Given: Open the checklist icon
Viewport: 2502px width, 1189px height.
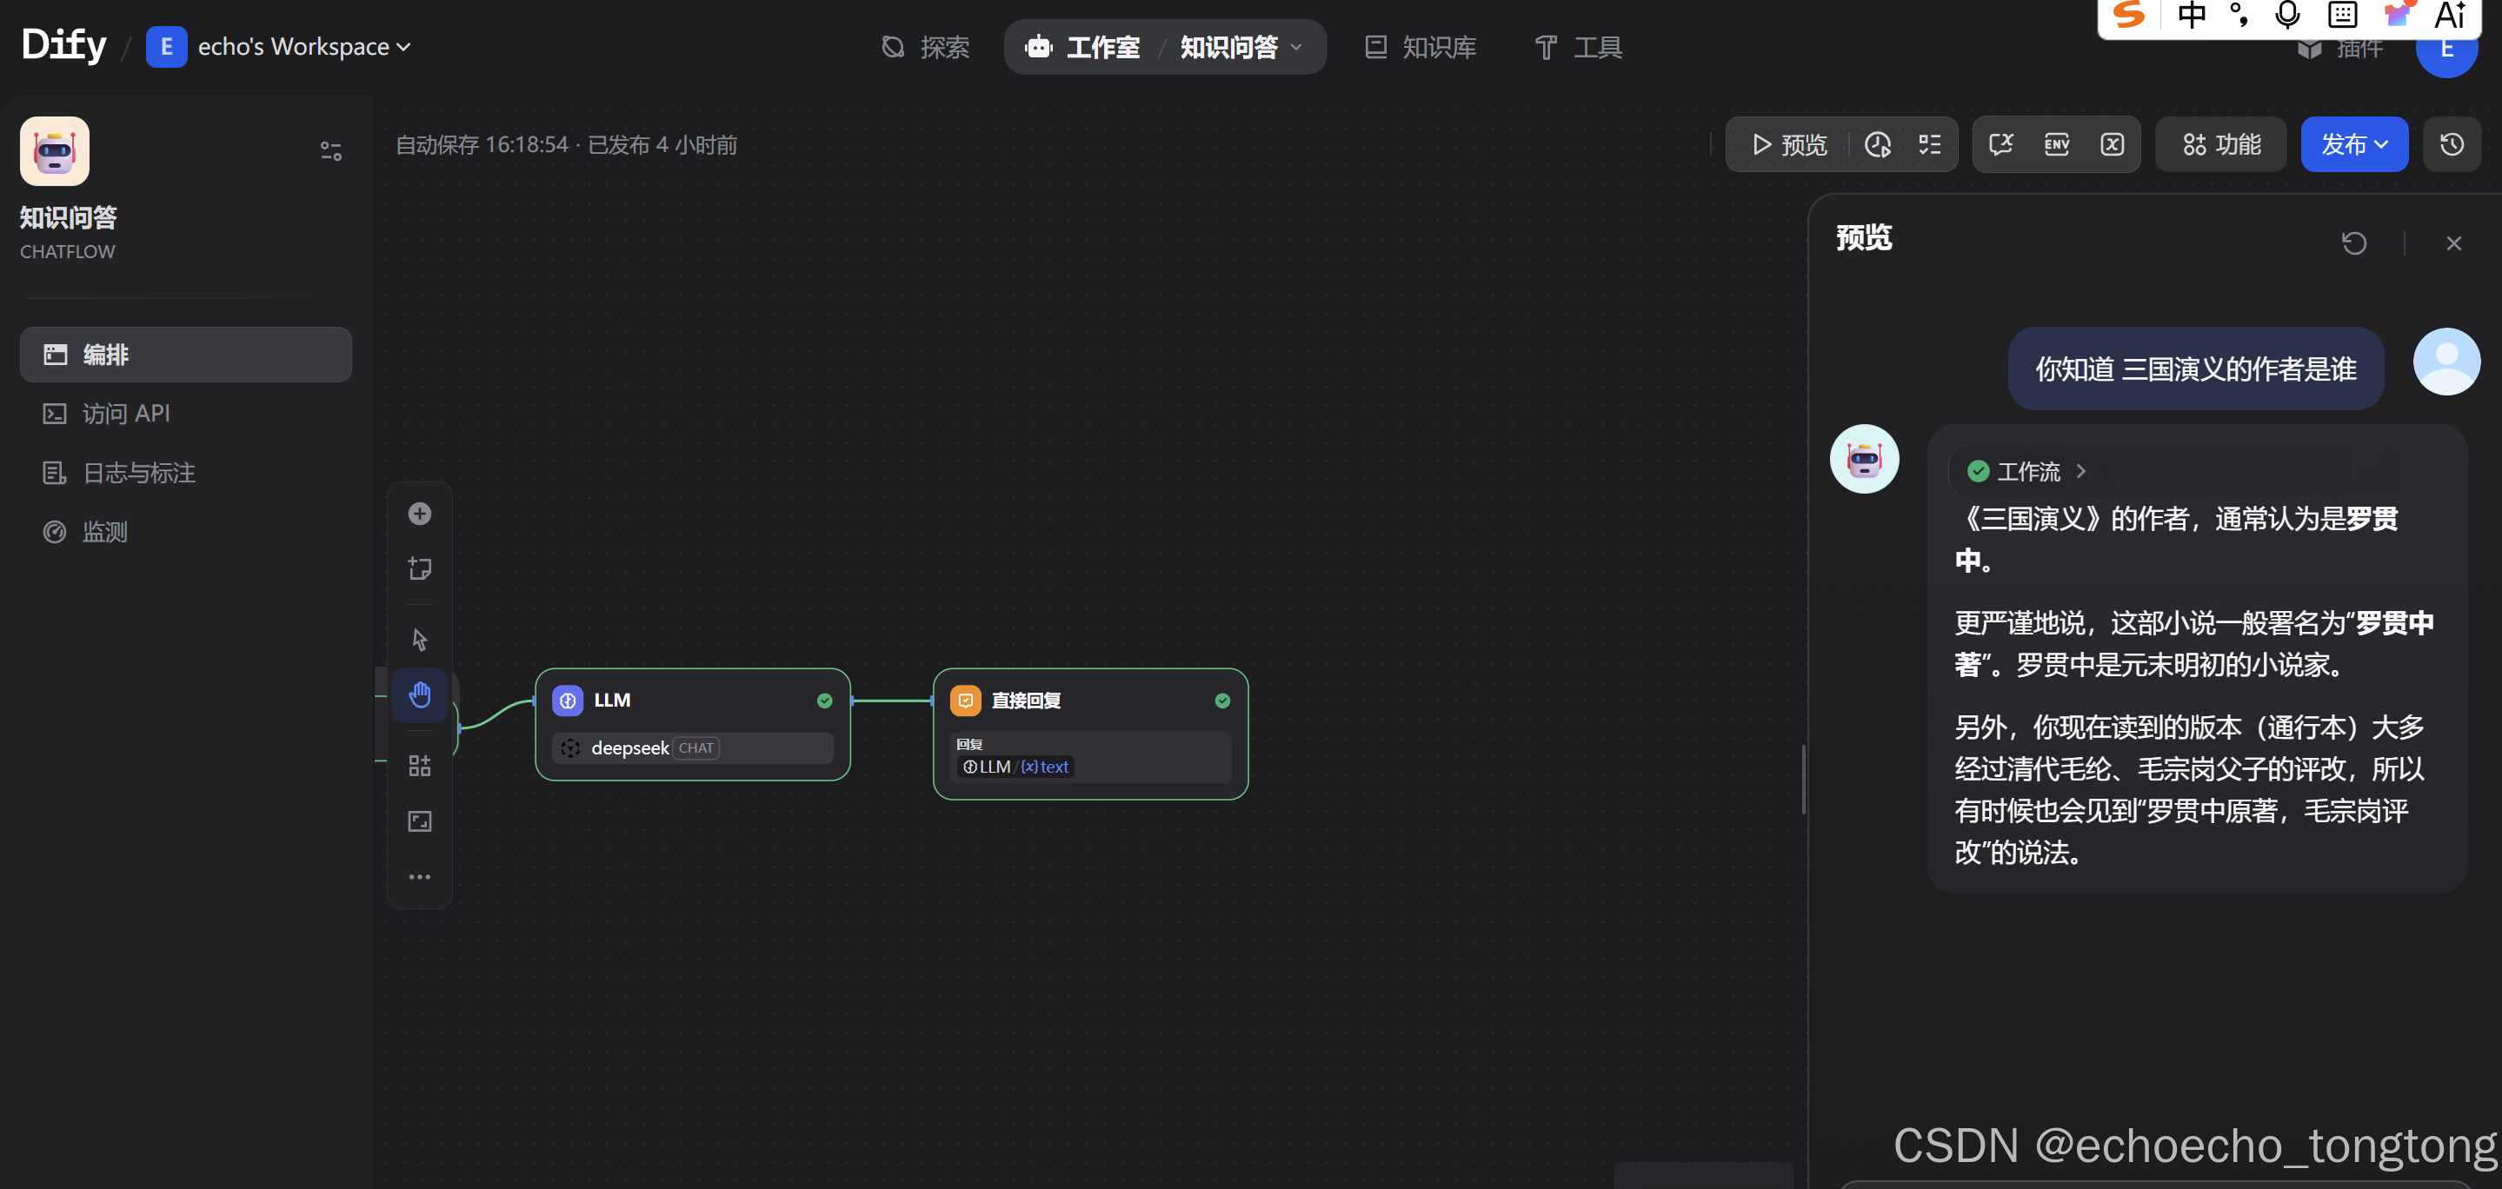Looking at the screenshot, I should click(1930, 145).
